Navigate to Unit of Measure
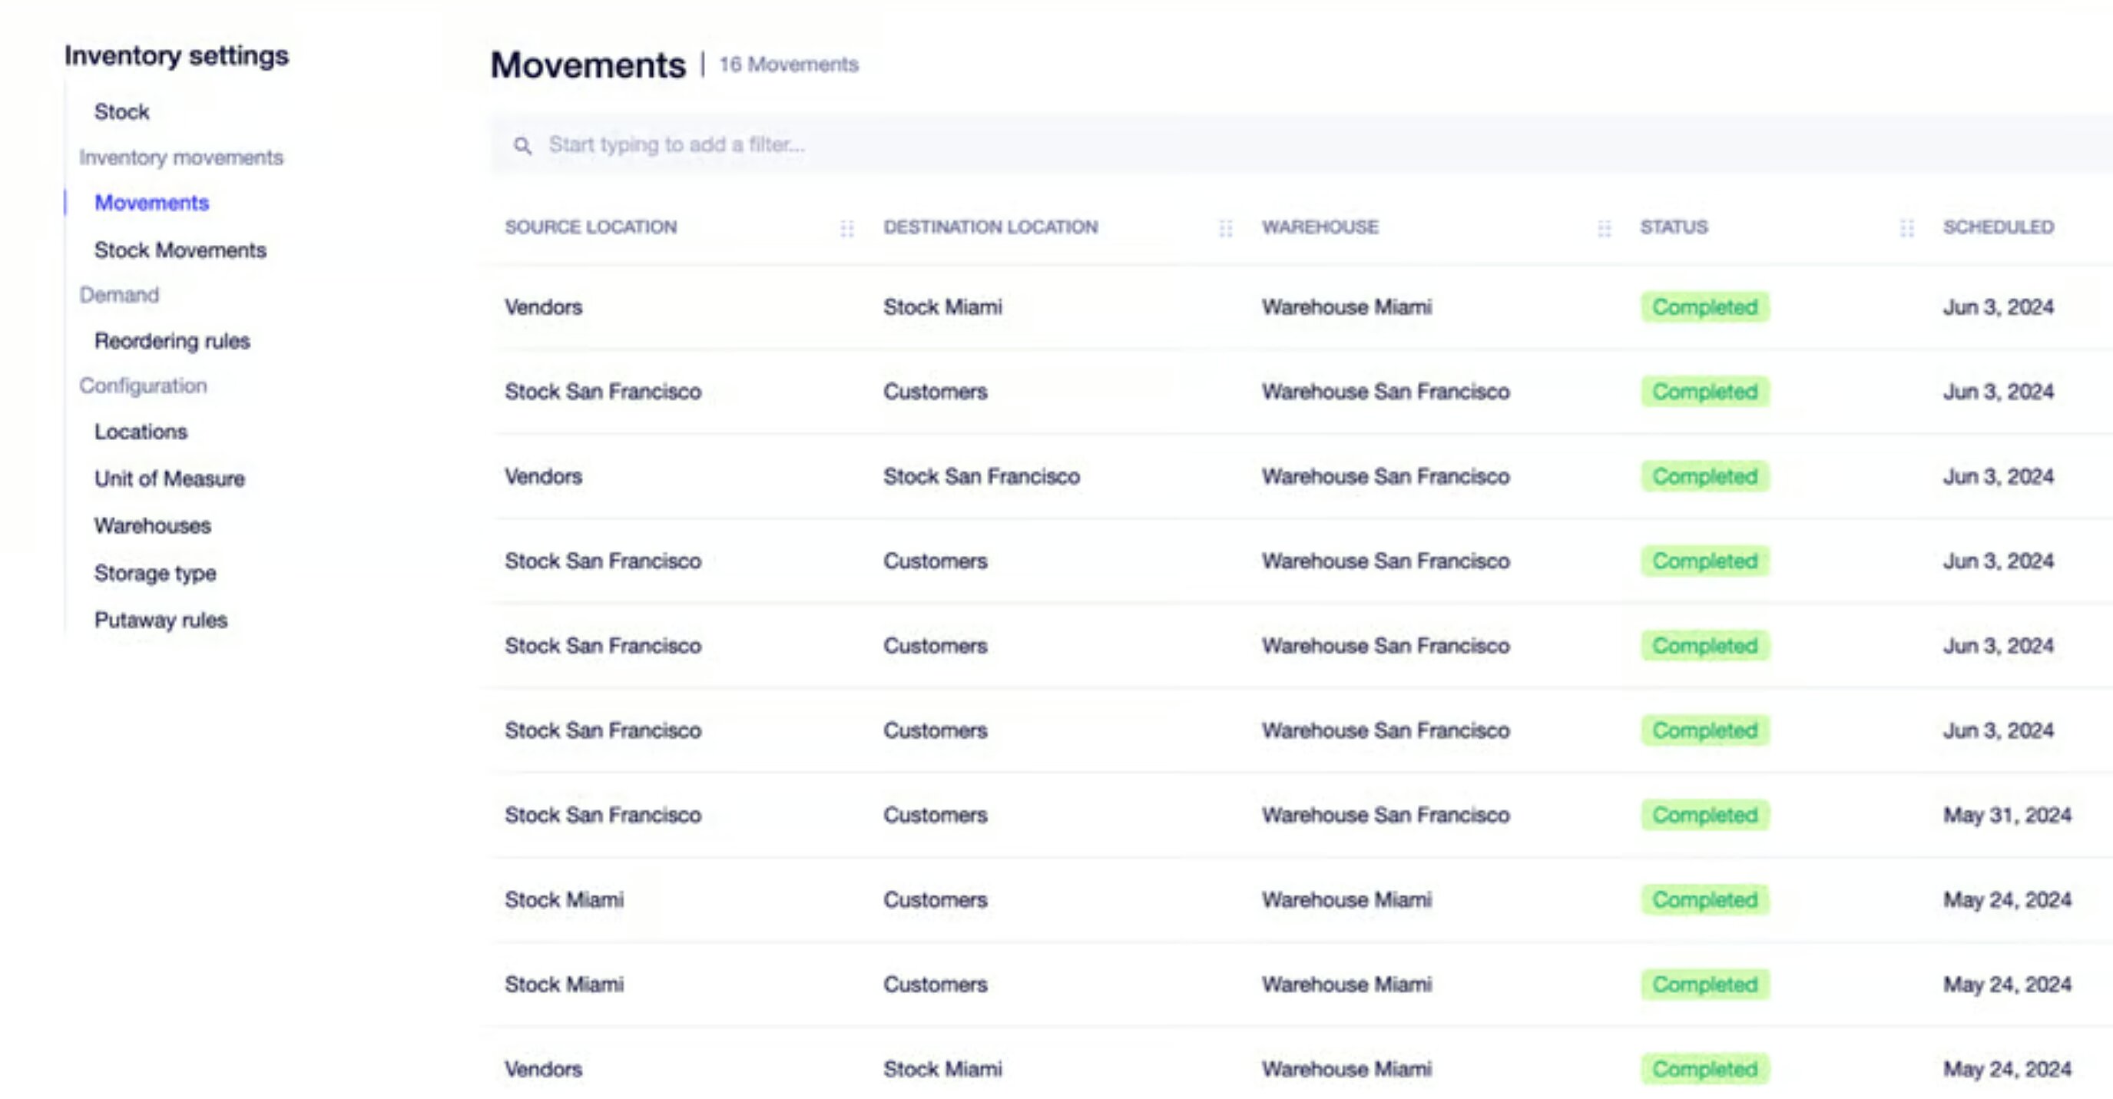 [170, 479]
